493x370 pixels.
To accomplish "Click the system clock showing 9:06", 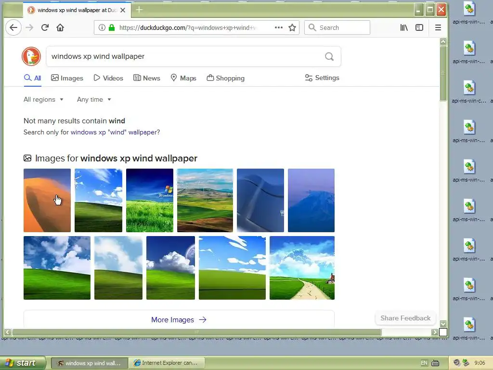I will [x=480, y=363].
